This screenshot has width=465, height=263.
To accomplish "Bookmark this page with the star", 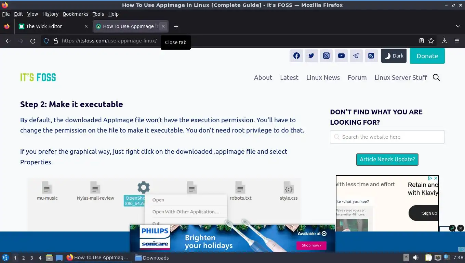I will 431,41.
